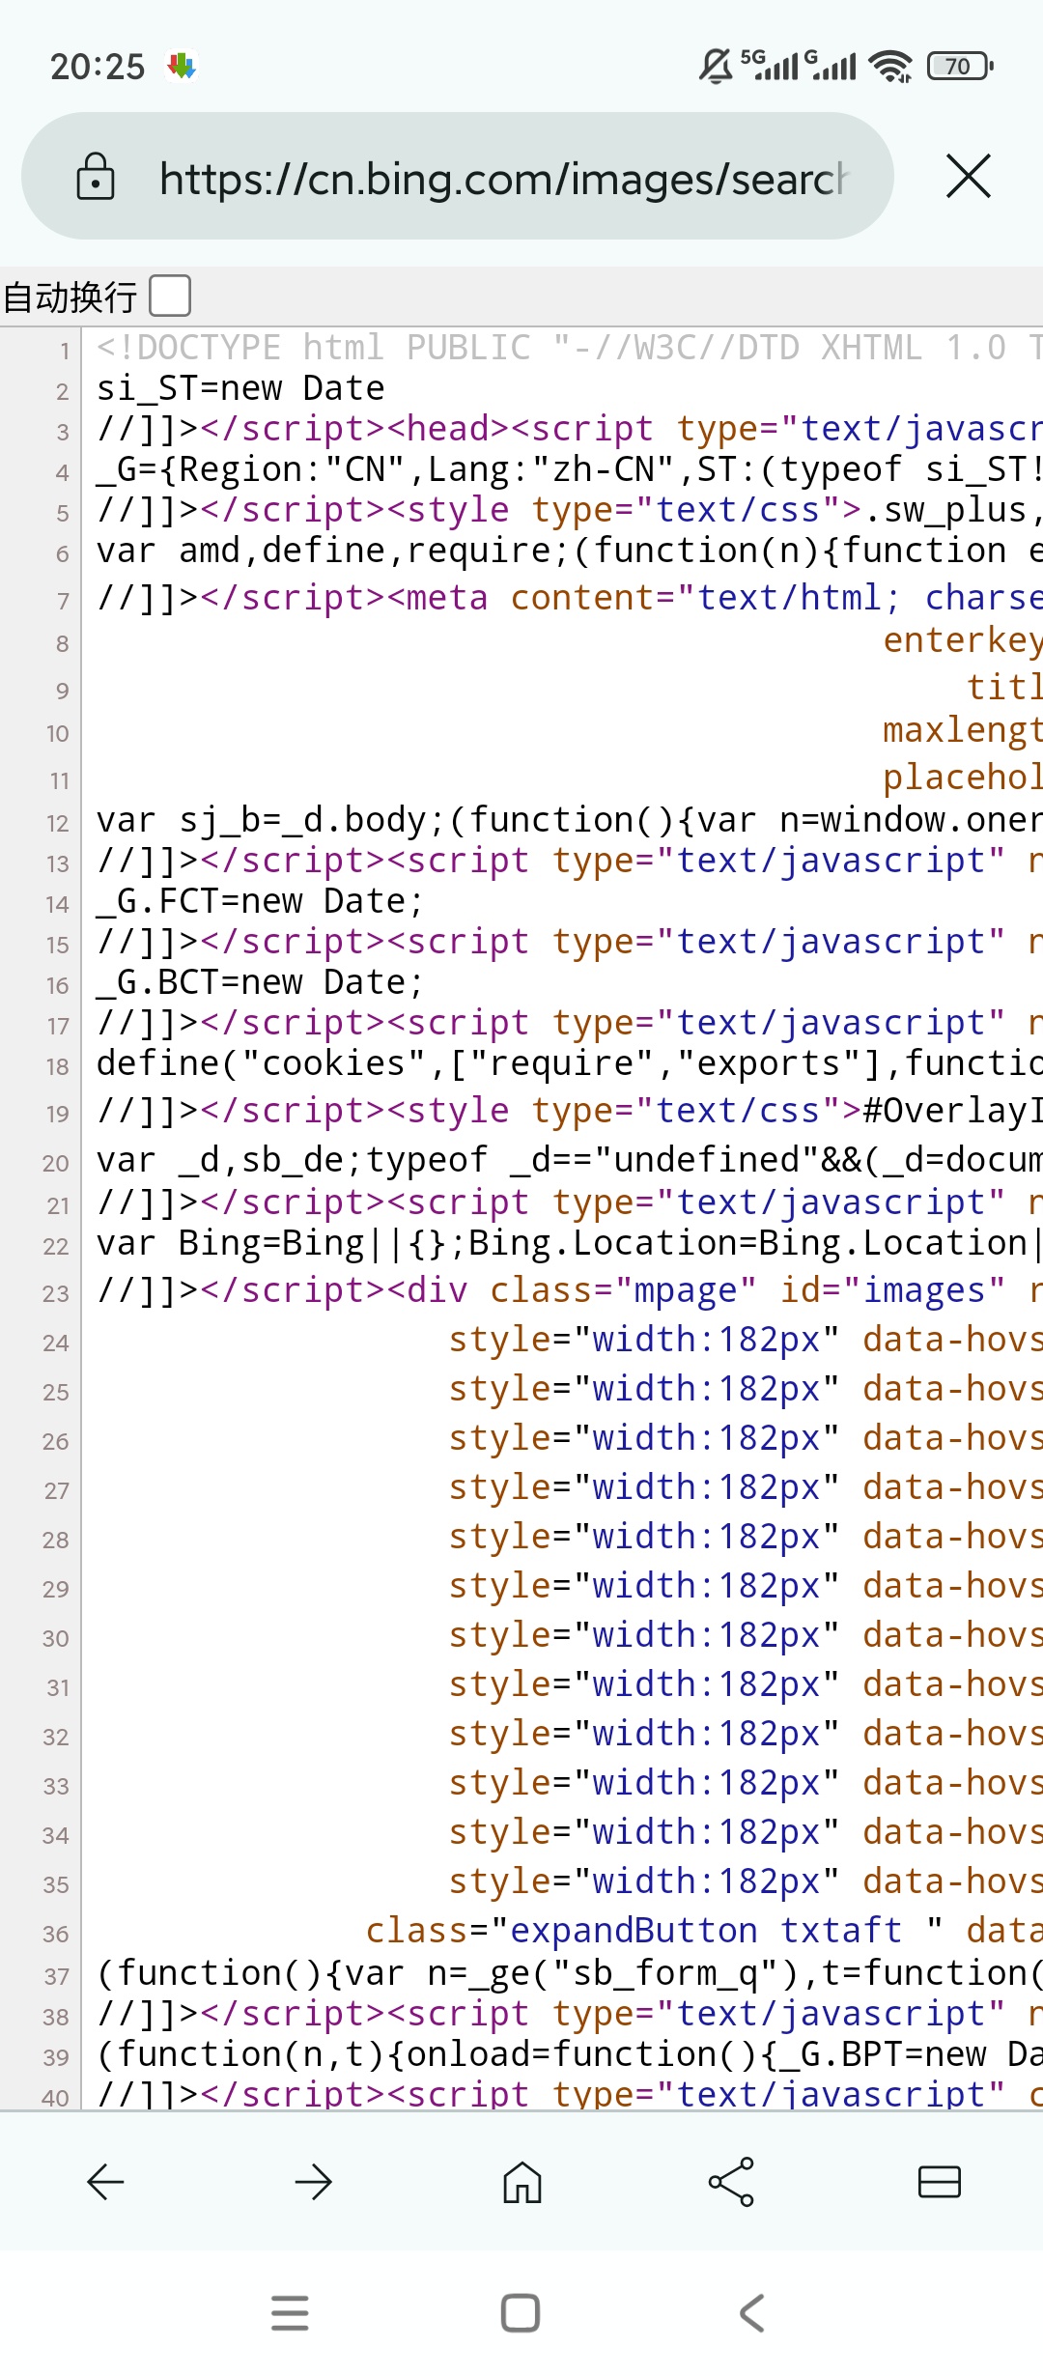Screen dimensions: 1043x2376
Task: Open the browser home page icon
Action: [522, 2182]
